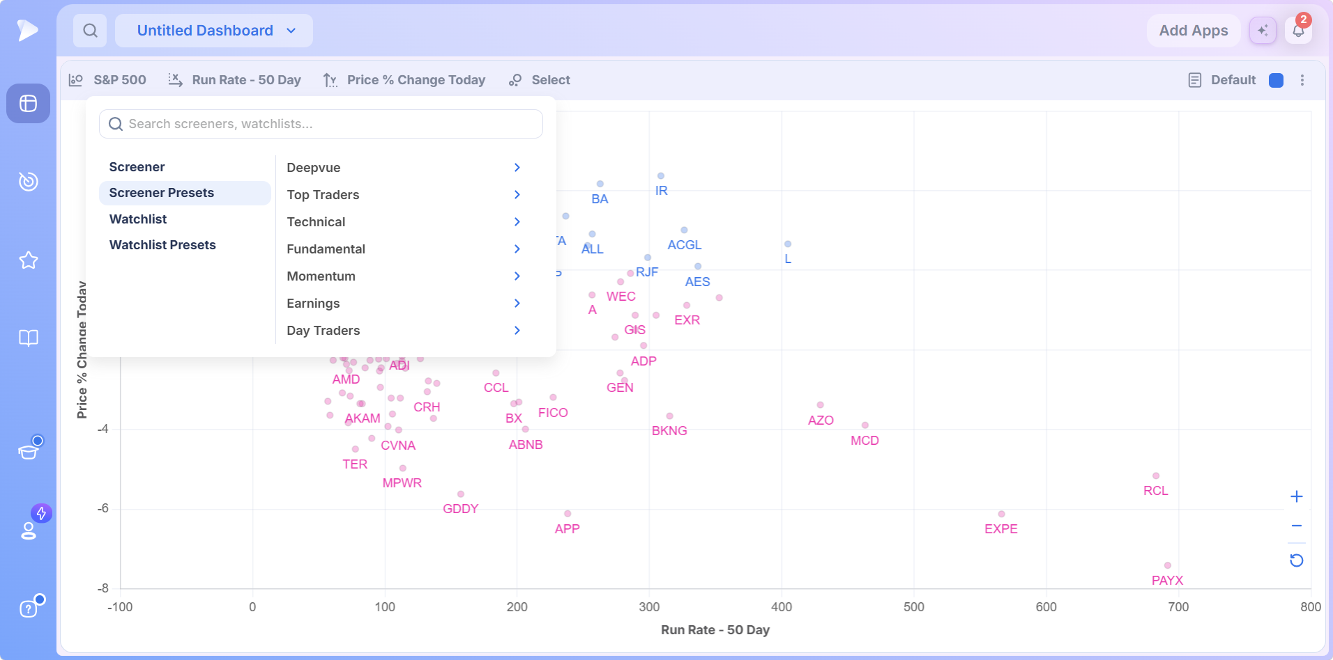Expand the Top Traders presets submenu
1333x660 pixels.
click(x=404, y=195)
